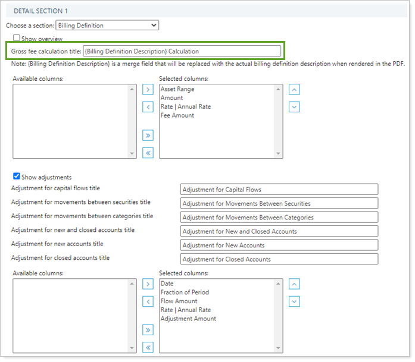This screenshot has height=362, width=415.
Task: Click bottom remove-all double left arrow
Action: (148, 347)
